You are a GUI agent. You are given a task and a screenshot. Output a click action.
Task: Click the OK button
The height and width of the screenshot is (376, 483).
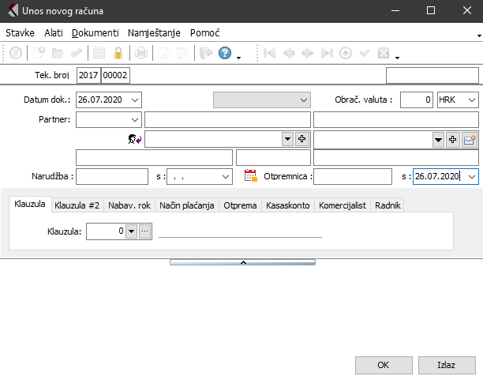pos(383,365)
